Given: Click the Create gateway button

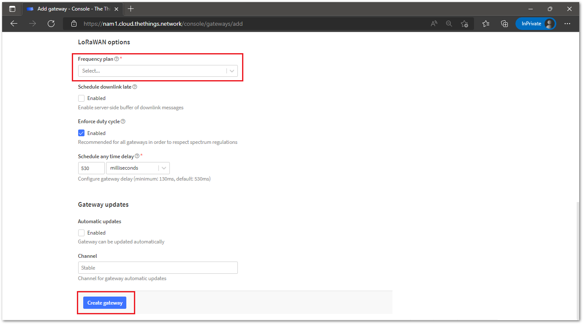Looking at the screenshot, I should (105, 303).
